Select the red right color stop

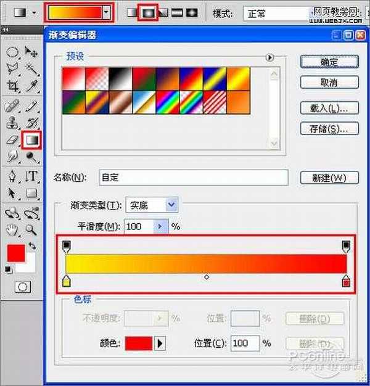pyautogui.click(x=346, y=281)
